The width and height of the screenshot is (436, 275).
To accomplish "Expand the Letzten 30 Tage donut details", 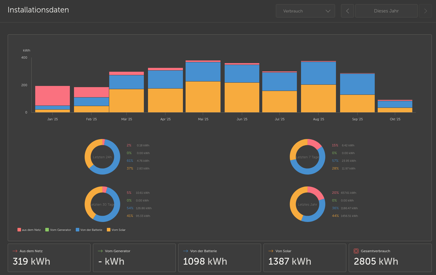I will click(102, 204).
